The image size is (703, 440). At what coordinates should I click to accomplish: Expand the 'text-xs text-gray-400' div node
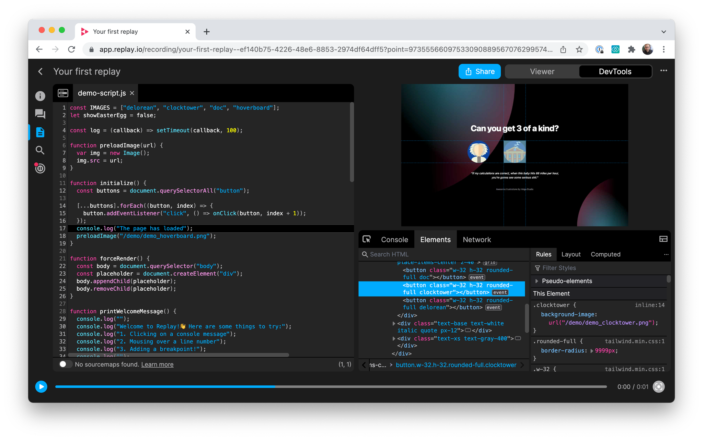(394, 338)
